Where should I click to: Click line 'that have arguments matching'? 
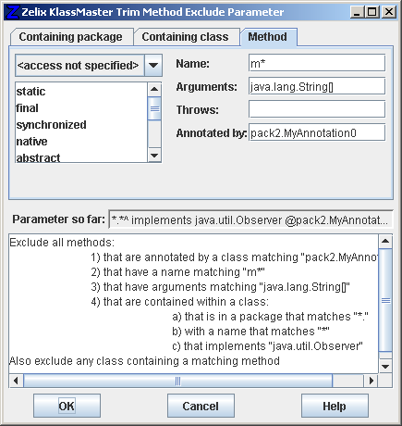point(221,287)
